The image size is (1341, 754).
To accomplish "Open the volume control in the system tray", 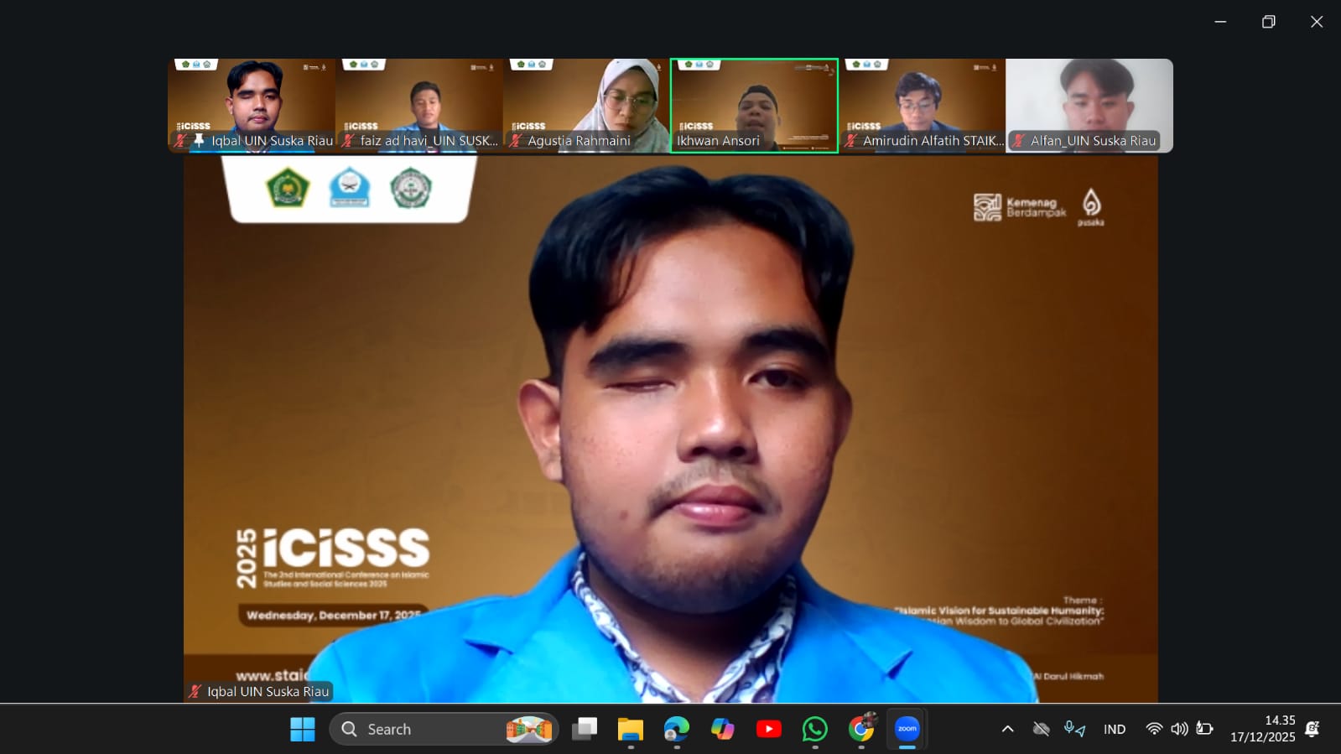I will point(1179,729).
